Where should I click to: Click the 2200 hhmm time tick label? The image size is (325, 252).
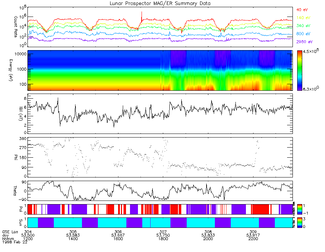coord(253,239)
